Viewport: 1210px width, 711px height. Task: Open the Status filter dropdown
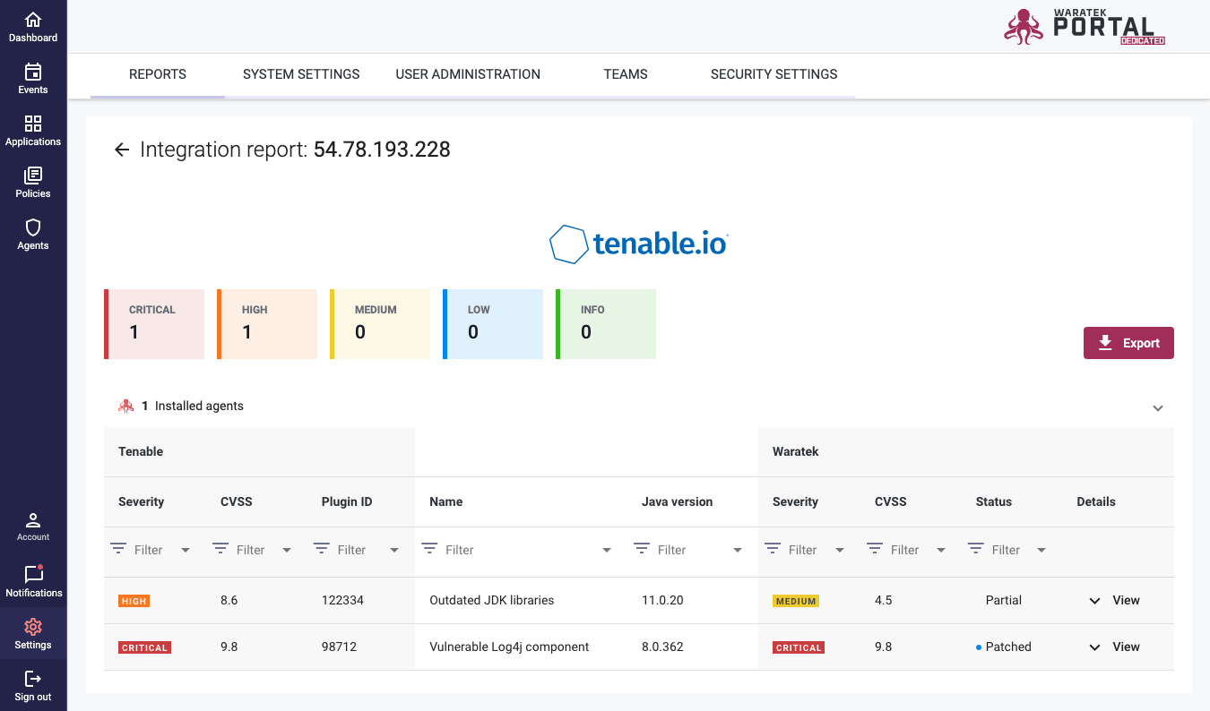click(1041, 550)
